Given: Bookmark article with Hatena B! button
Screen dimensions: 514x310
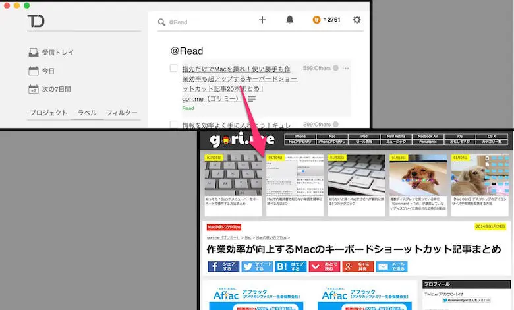Looking at the screenshot, I should coord(291,266).
